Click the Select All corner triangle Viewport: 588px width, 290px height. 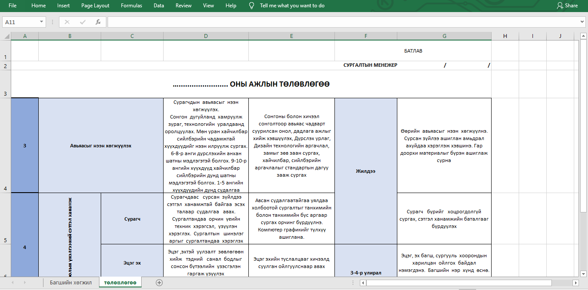[x=6, y=36]
